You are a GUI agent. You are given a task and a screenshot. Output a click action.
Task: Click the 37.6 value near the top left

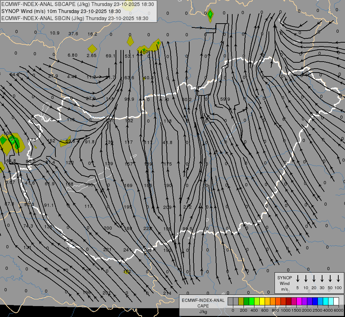tap(73, 33)
